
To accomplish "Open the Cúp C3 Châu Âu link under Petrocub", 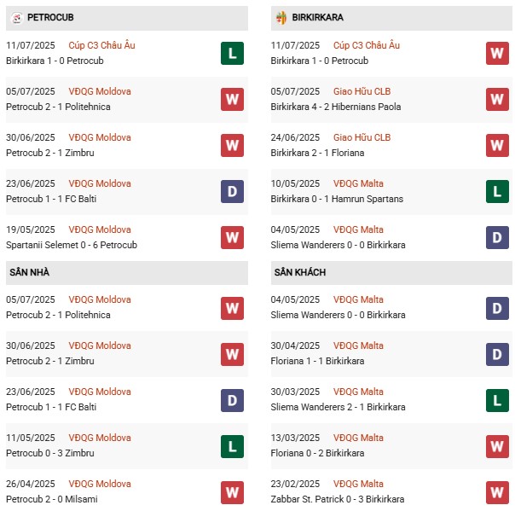I will 102,45.
